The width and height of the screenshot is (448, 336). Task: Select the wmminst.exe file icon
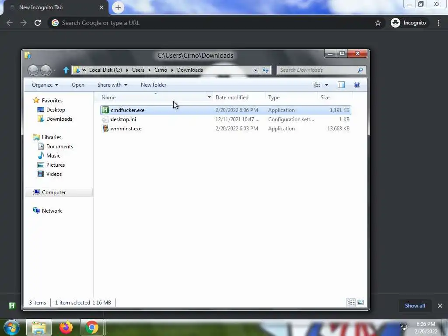click(105, 129)
